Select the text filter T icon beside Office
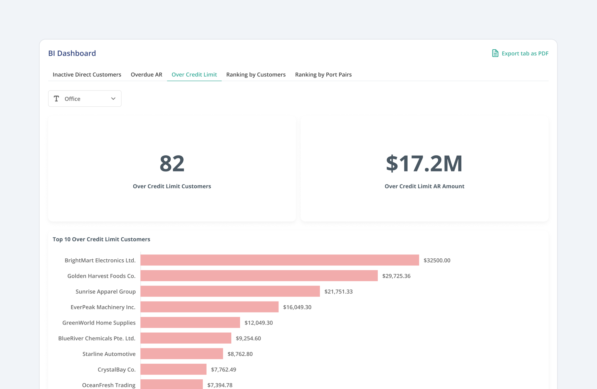This screenshot has width=597, height=389. coord(56,99)
